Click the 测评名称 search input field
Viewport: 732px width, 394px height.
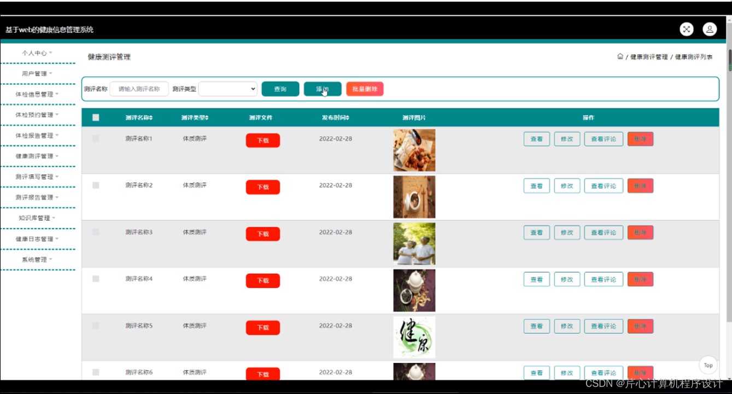click(139, 89)
